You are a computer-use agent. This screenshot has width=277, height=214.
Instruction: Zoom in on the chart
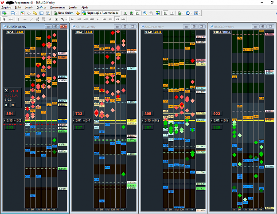(x=145, y=13)
